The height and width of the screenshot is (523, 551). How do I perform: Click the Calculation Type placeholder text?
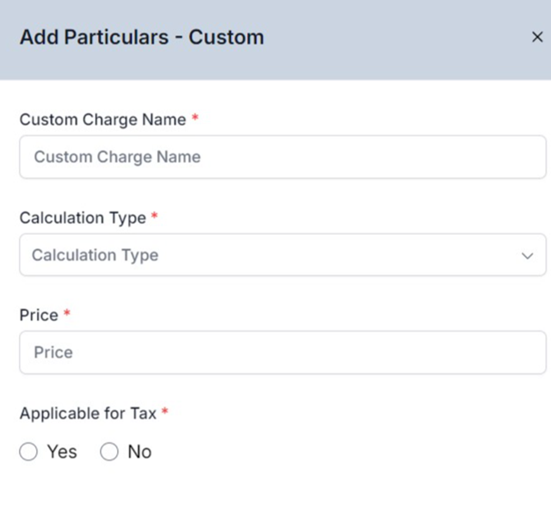click(95, 255)
